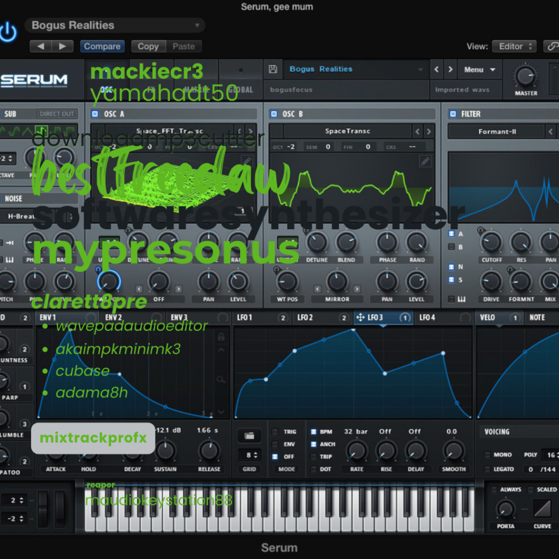Switch to the LFO 1 tab

(262, 317)
